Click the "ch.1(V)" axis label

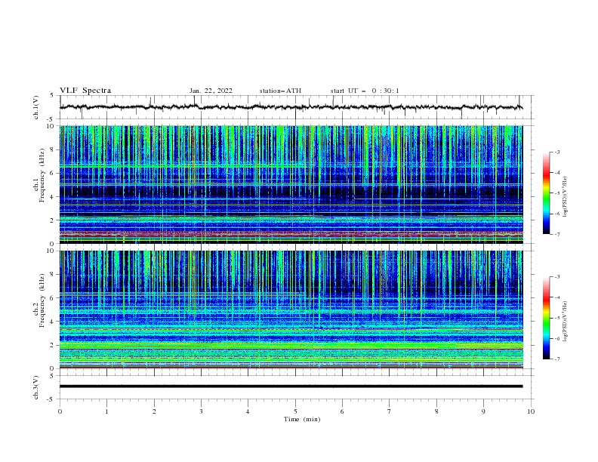(x=36, y=107)
